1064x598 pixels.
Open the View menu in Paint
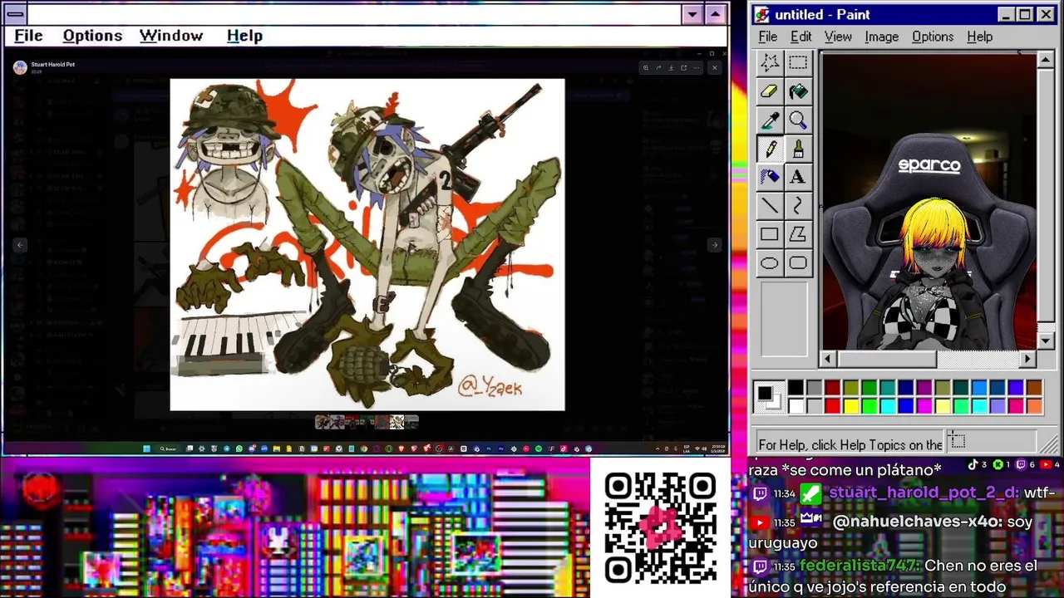838,37
